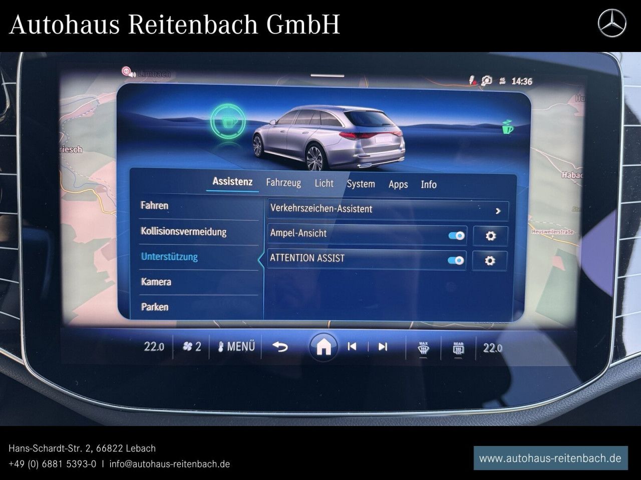Image resolution: width=641 pixels, height=480 pixels.
Task: Tap the muted microphone status icon
Action: tap(472, 80)
